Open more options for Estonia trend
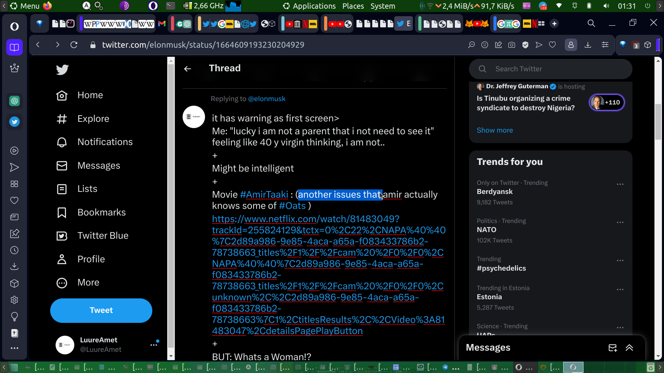This screenshot has width=664, height=373. pos(620,289)
